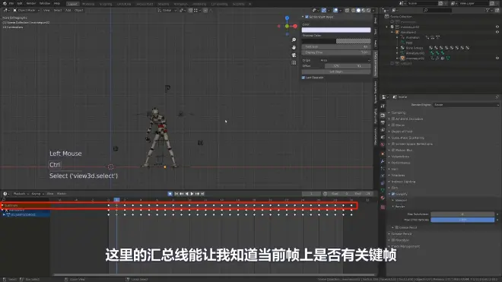Click the outliner search field
This screenshot has height=282, width=502.
437,10
